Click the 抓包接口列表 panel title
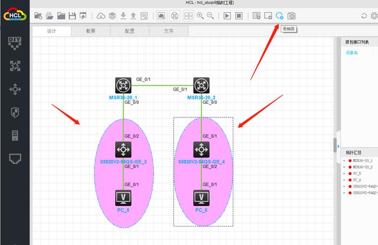The image size is (378, 245). click(357, 42)
